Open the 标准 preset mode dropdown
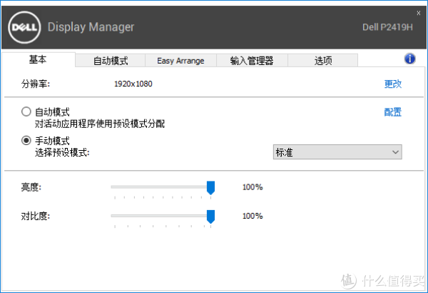Viewport: 428px width, 293px height. pos(337,152)
